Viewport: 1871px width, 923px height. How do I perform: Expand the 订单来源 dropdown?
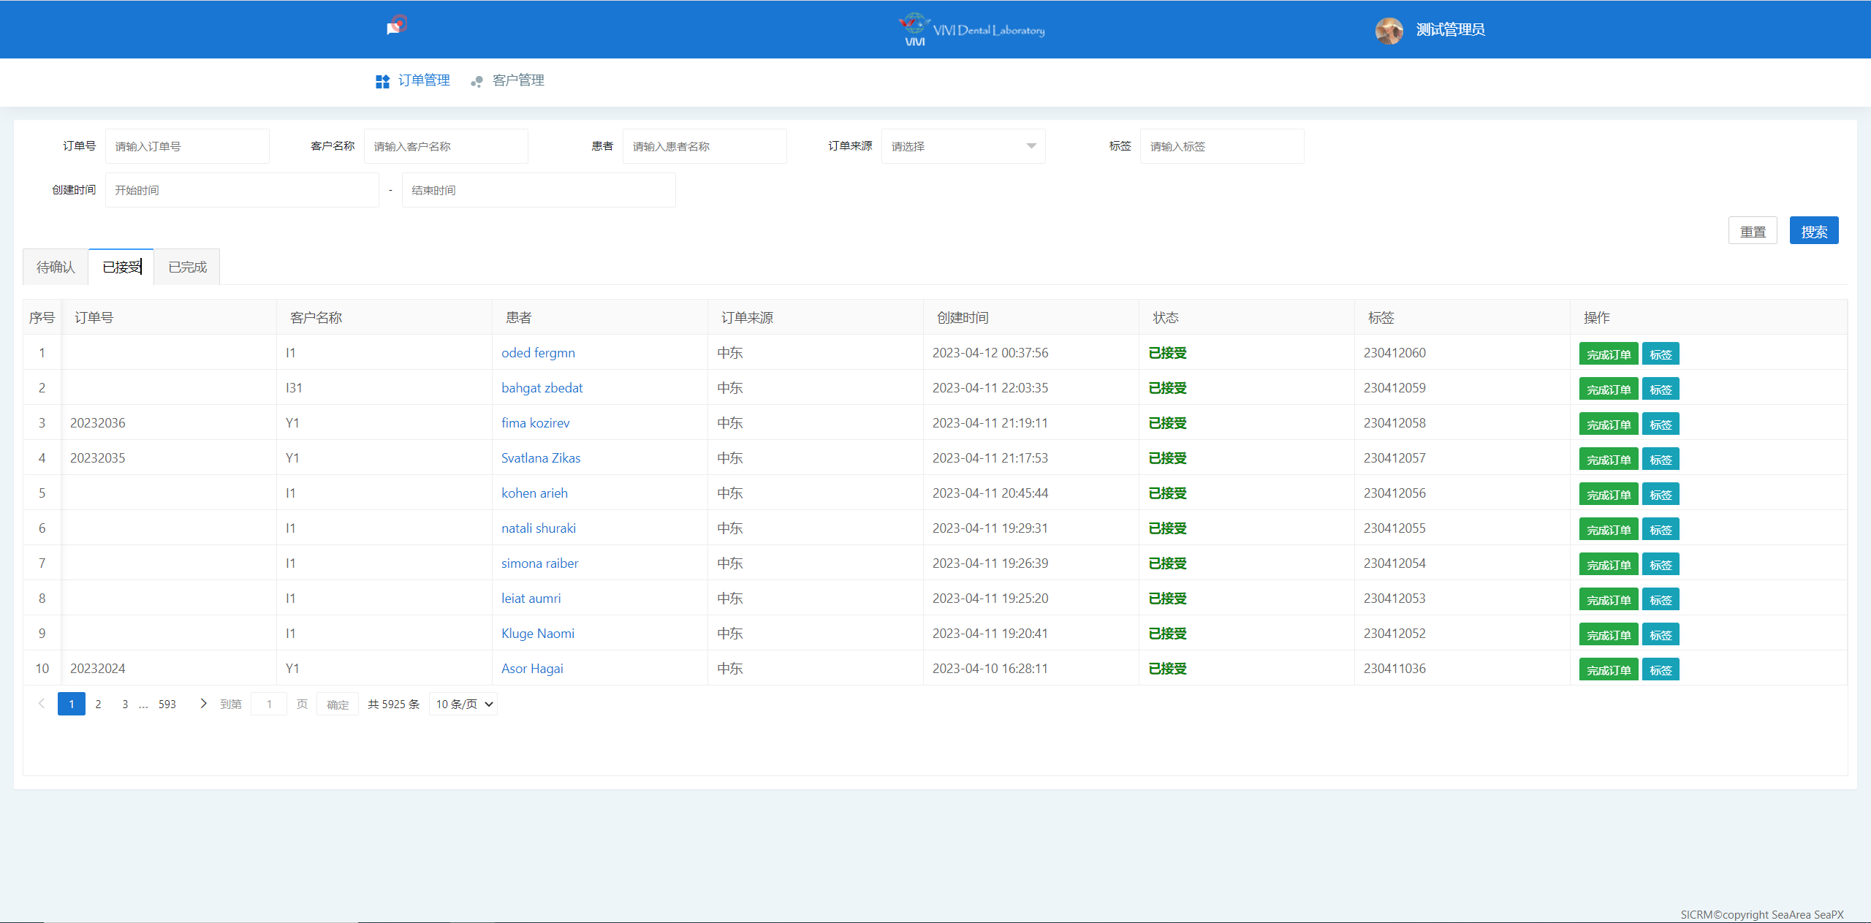click(x=963, y=146)
